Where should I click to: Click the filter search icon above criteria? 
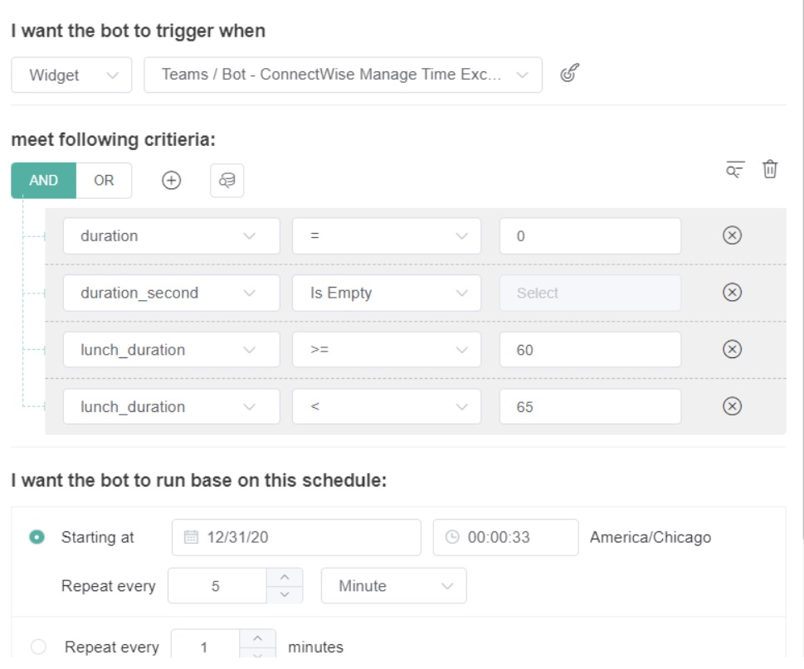click(x=735, y=169)
